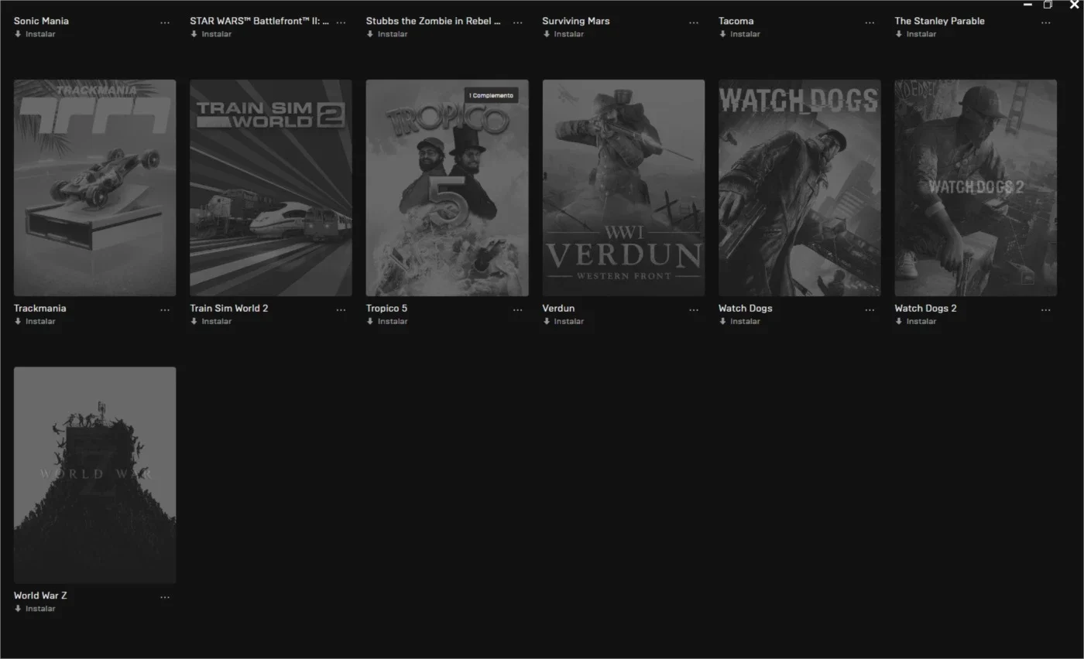Open the options dots beside Sonic Mania

pyautogui.click(x=165, y=23)
